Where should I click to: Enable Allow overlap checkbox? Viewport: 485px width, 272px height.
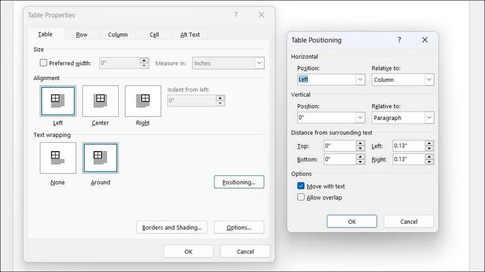tap(301, 197)
